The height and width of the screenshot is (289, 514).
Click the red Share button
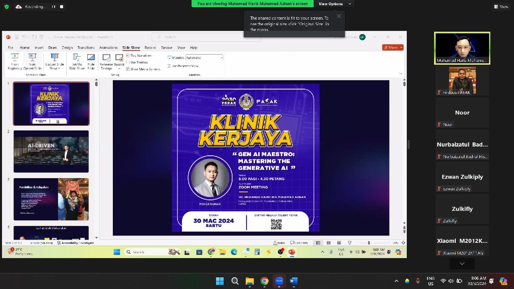tap(393, 47)
